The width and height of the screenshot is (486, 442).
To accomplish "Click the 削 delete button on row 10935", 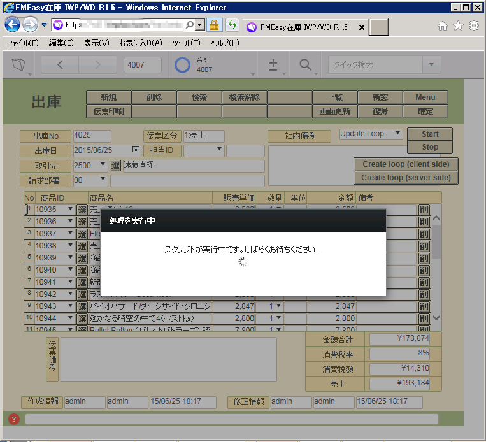I will [x=424, y=210].
